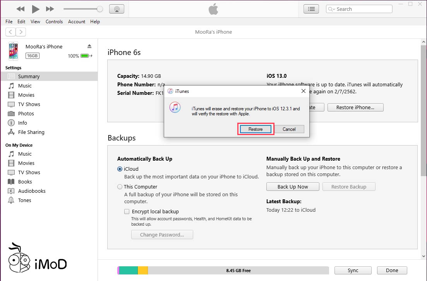
Task: Open the AirPlay output button
Action: point(117,9)
